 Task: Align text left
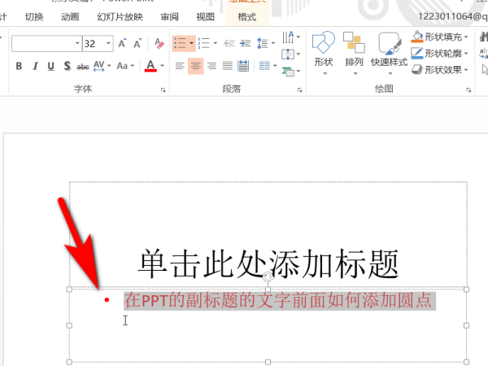click(180, 66)
